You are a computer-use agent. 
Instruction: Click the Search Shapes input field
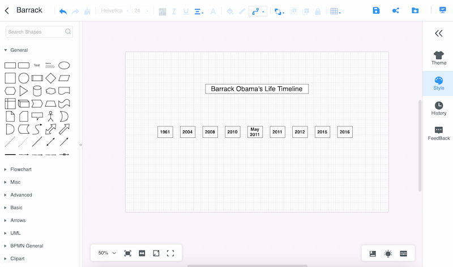point(35,32)
